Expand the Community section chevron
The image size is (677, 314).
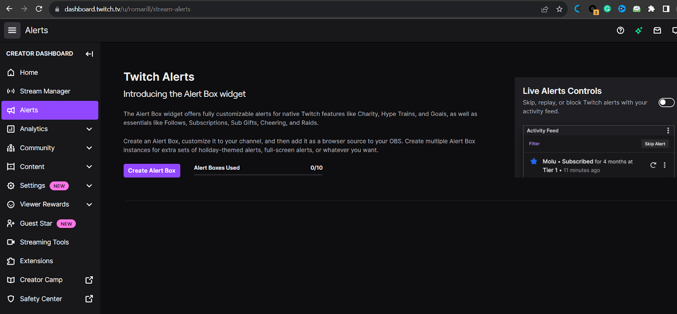point(89,148)
